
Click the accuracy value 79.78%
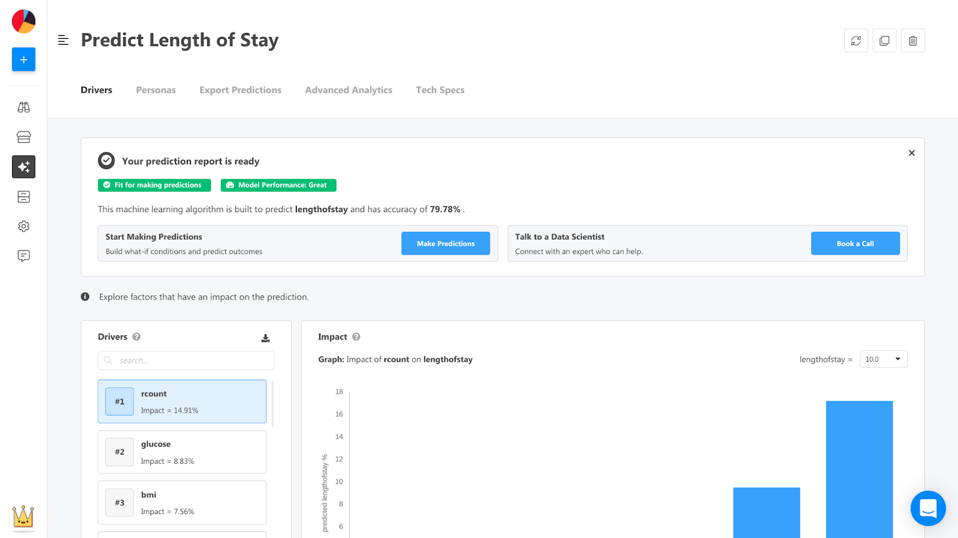pyautogui.click(x=445, y=209)
